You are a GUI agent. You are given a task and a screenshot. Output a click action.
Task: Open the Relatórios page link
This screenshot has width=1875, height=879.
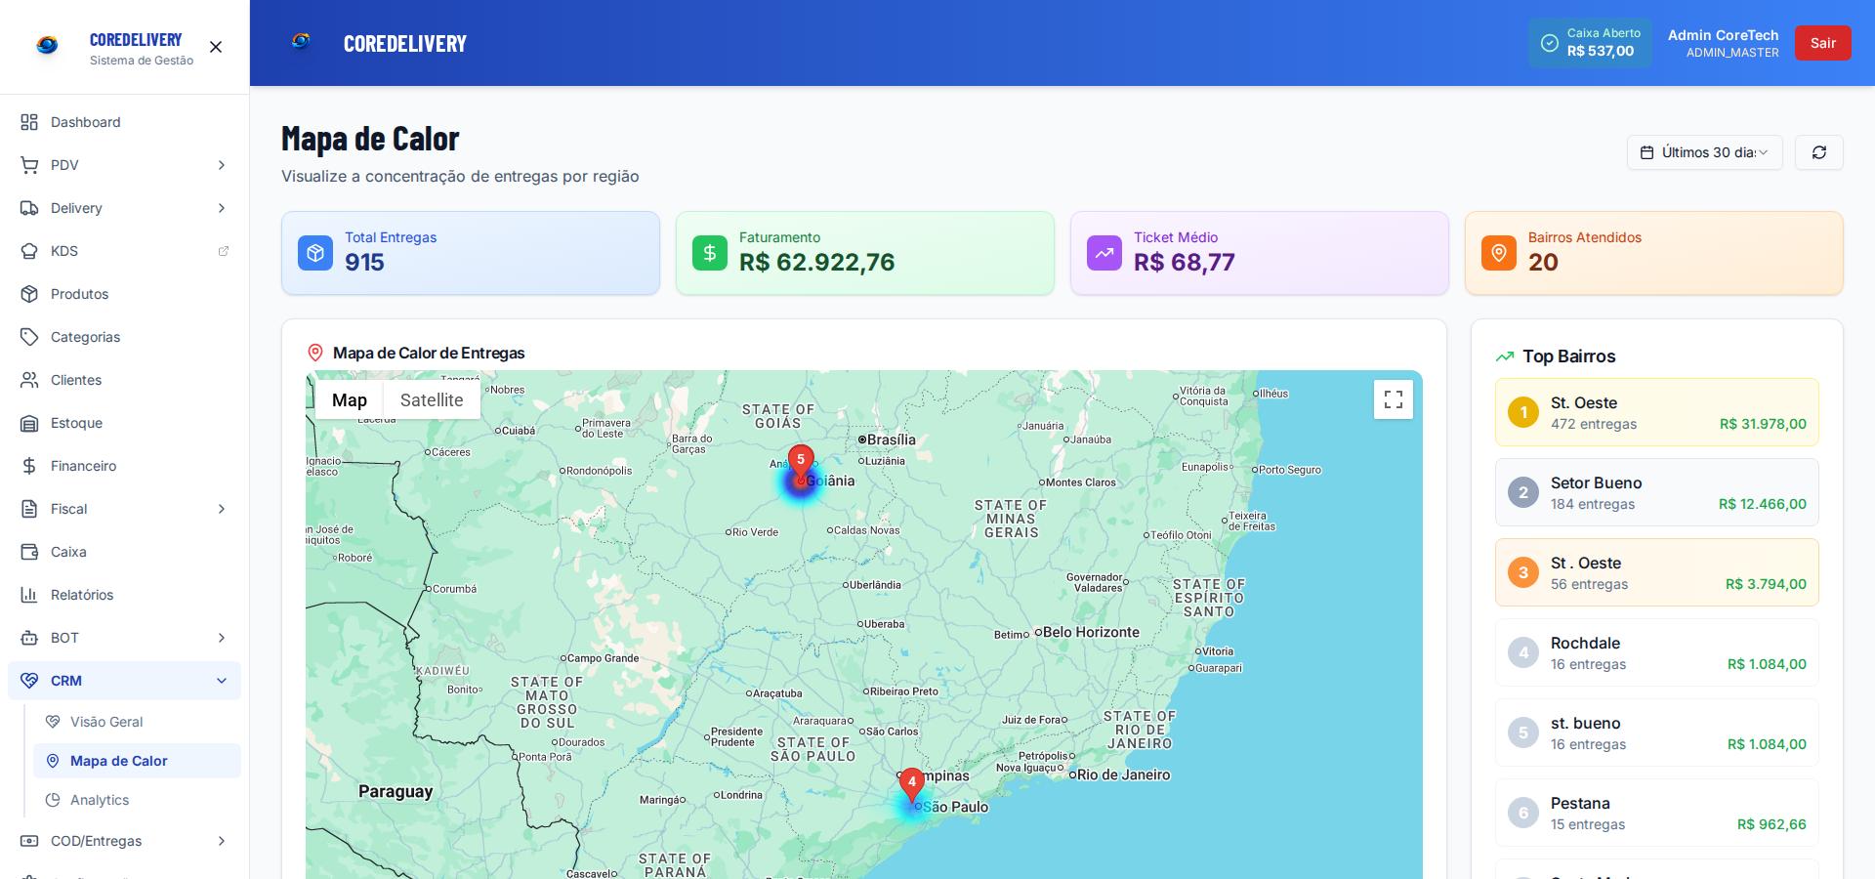click(x=82, y=595)
